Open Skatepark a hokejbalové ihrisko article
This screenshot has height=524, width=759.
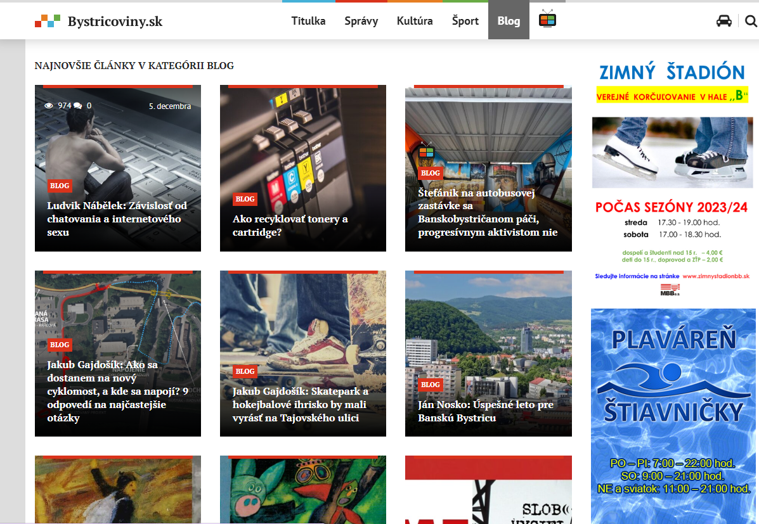300,404
